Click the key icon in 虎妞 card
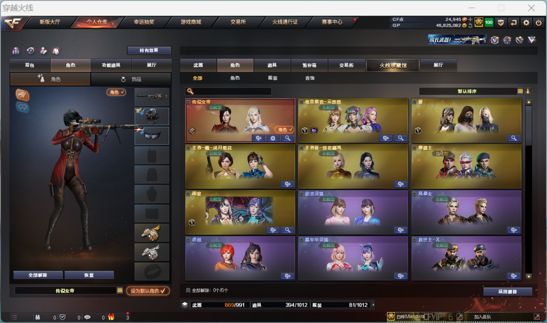The width and height of the screenshot is (547, 323). tap(288, 276)
